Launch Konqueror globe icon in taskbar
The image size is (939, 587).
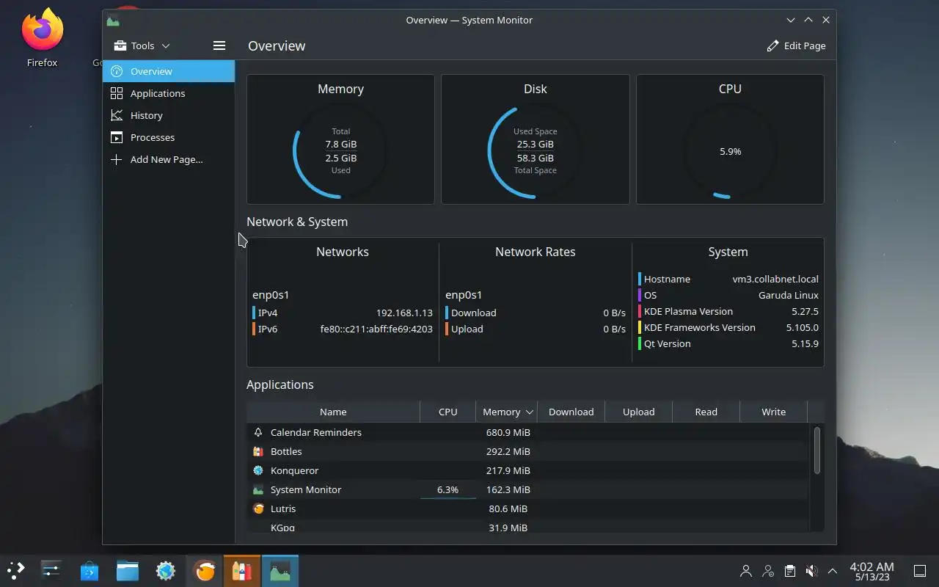(166, 570)
